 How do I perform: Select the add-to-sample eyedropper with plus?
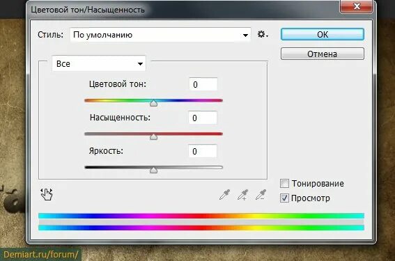[x=243, y=195]
